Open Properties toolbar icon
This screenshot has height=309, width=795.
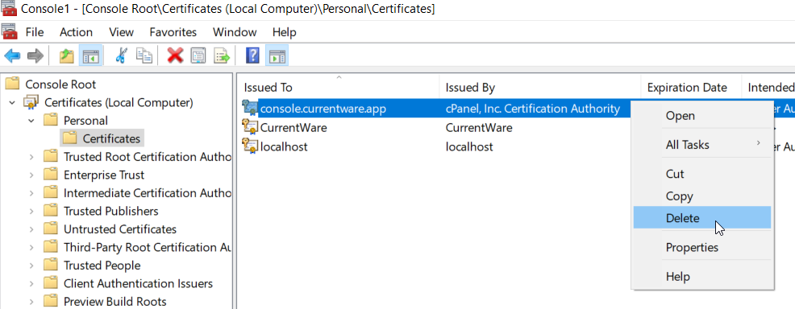198,56
